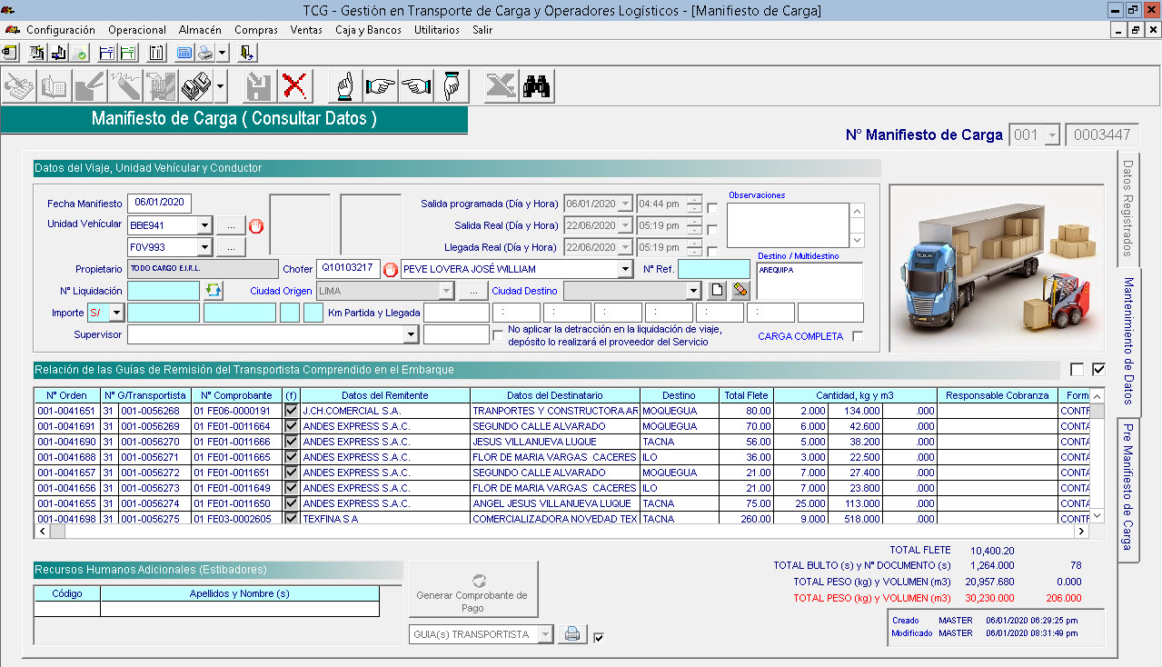Click the red stop icon next to Chofer code
Image resolution: width=1162 pixels, height=667 pixels.
click(391, 269)
